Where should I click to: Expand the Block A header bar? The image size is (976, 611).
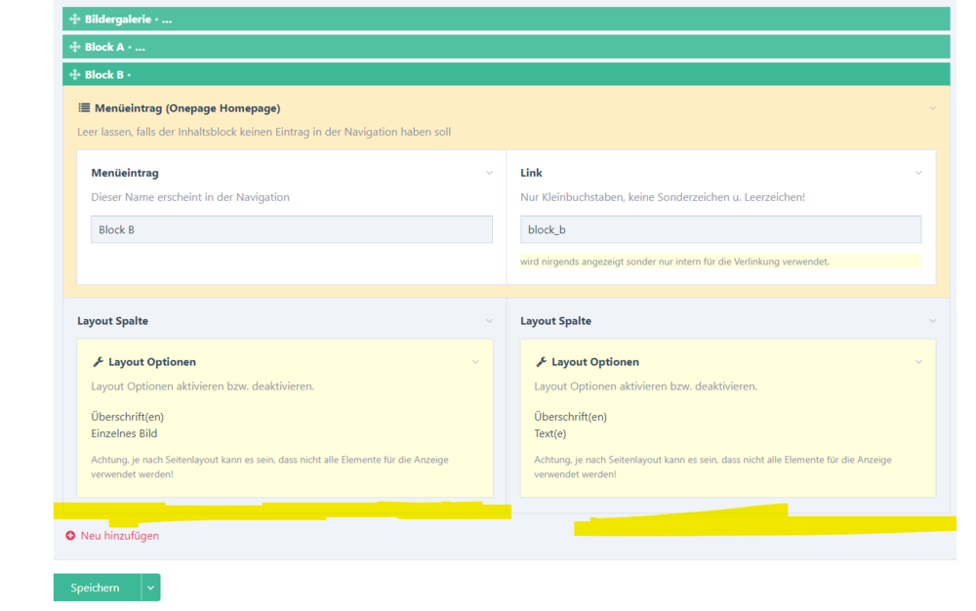pos(508,47)
